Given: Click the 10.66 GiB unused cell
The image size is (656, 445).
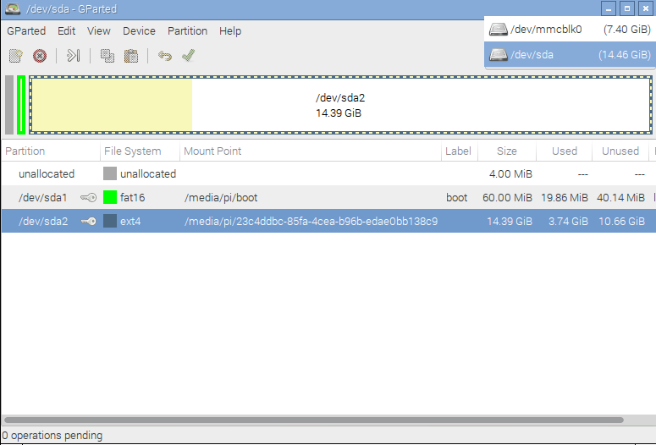Looking at the screenshot, I should (621, 222).
